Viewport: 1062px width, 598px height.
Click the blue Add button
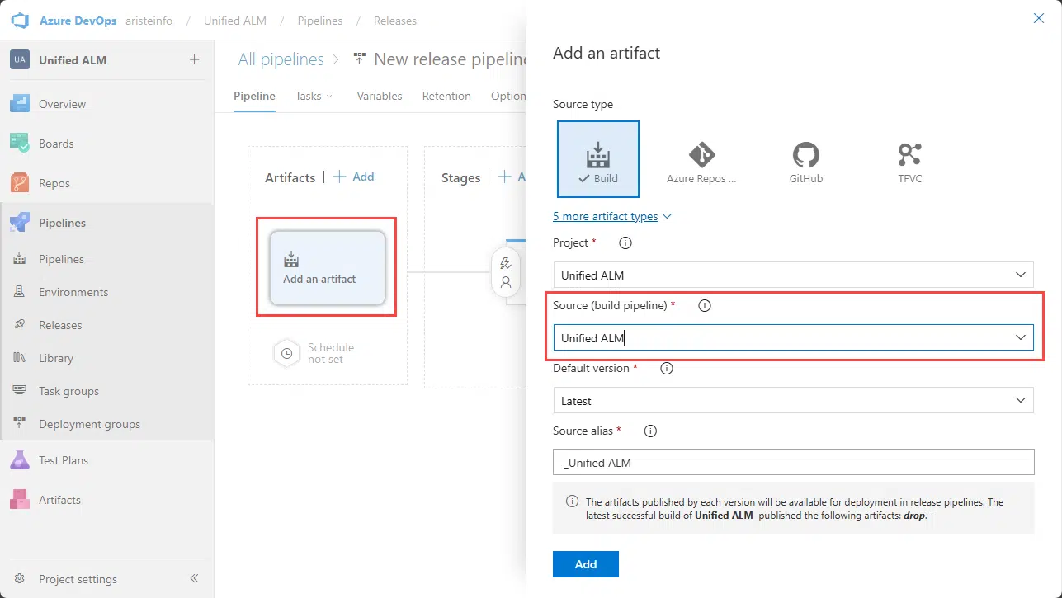585,564
